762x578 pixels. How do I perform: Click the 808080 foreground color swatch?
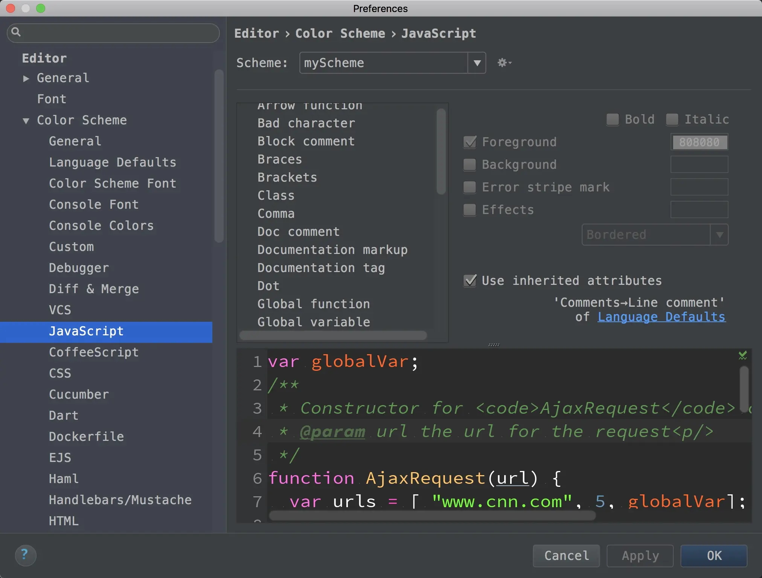(x=699, y=142)
